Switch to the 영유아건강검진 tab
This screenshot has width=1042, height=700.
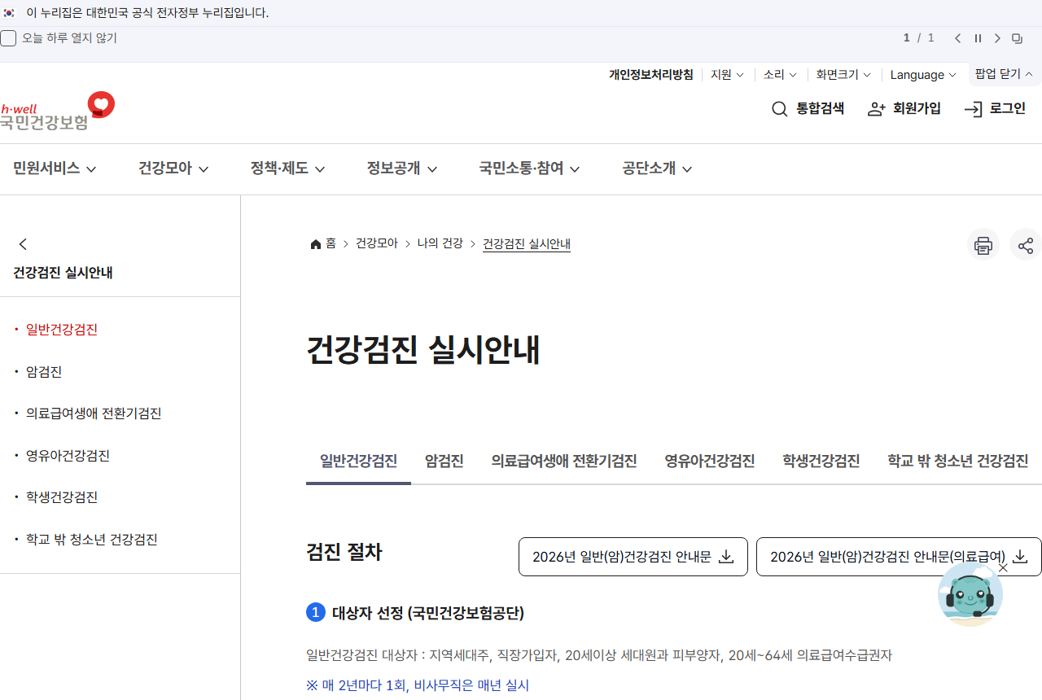coord(710,462)
